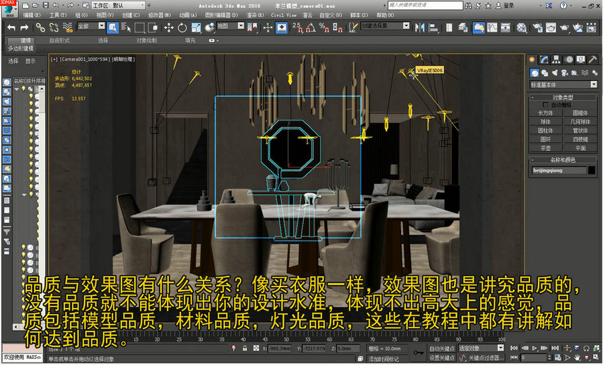Click the Rectangular Selection Region icon
The width and height of the screenshot is (603, 365).
tap(140, 27)
